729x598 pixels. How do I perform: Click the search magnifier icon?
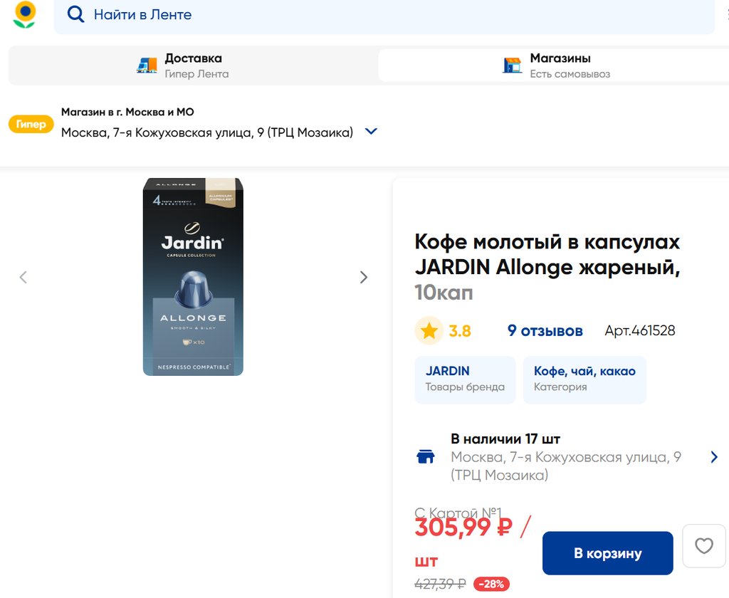(x=75, y=14)
